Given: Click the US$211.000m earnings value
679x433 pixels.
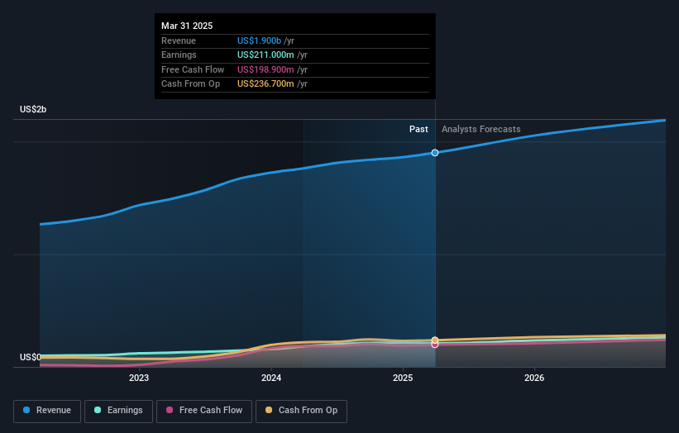Looking at the screenshot, I should point(265,55).
